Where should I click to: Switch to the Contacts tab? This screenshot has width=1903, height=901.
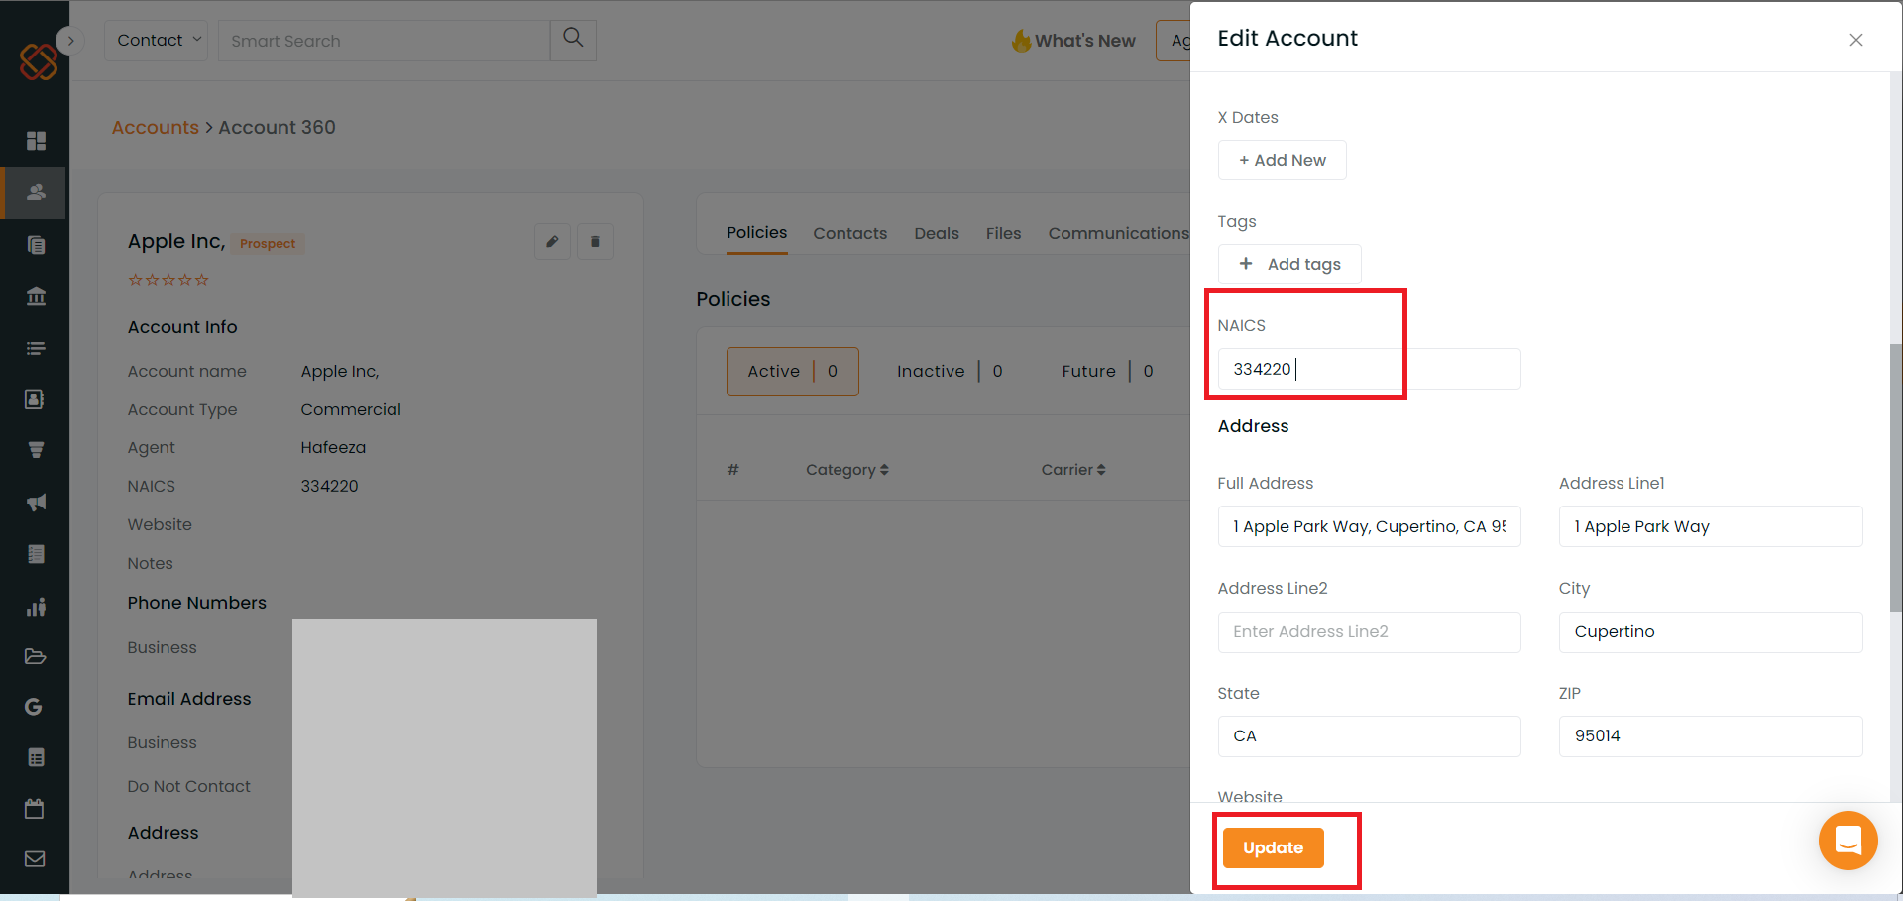[x=849, y=233]
